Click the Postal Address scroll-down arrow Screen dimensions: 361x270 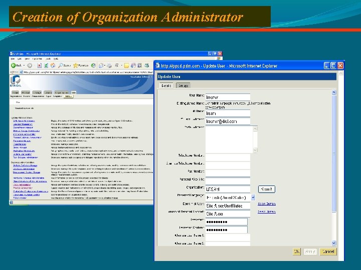pyautogui.click(x=255, y=150)
